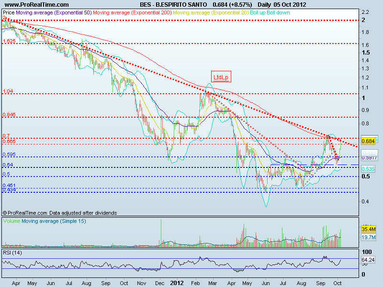Click the 1.8 tick on price axis
This screenshot has height=287, width=383.
pyautogui.click(x=365, y=32)
